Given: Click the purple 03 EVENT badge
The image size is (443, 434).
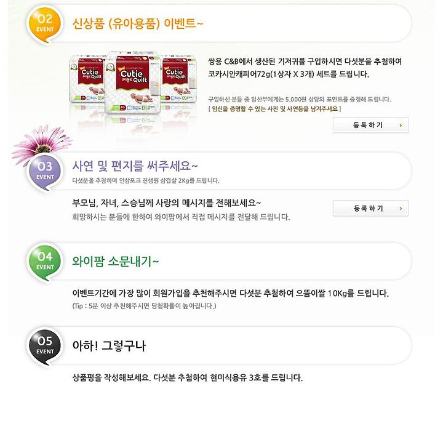Looking at the screenshot, I should click(x=45, y=172).
